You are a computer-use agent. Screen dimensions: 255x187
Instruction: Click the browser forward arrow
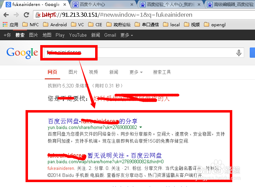16,15
